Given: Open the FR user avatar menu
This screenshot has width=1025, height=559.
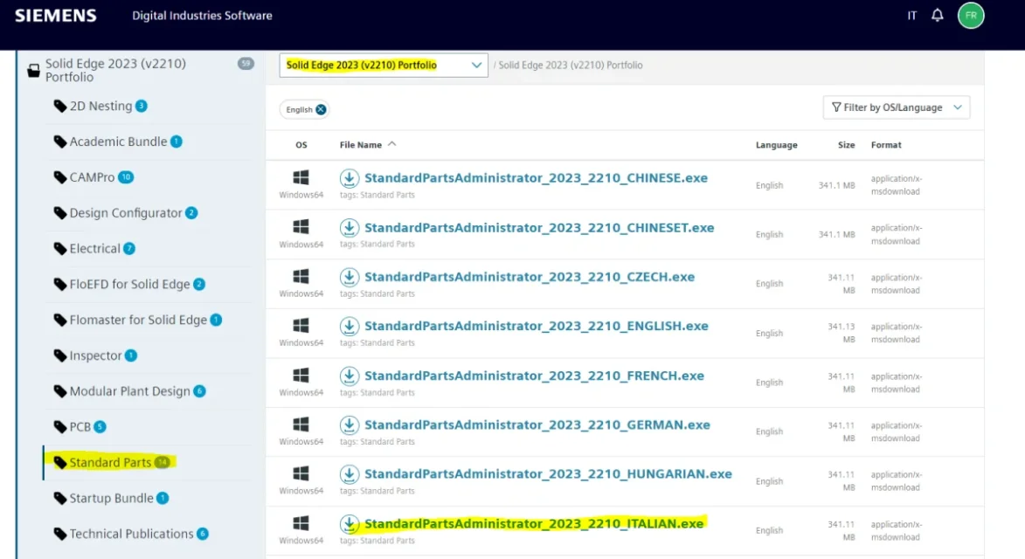Looking at the screenshot, I should point(971,16).
